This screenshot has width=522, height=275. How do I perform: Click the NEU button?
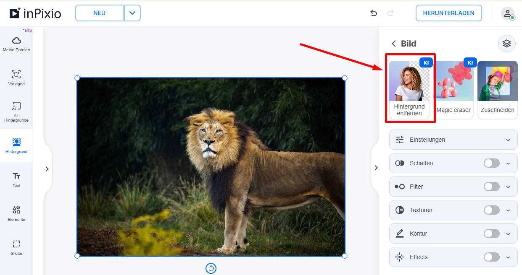click(100, 13)
